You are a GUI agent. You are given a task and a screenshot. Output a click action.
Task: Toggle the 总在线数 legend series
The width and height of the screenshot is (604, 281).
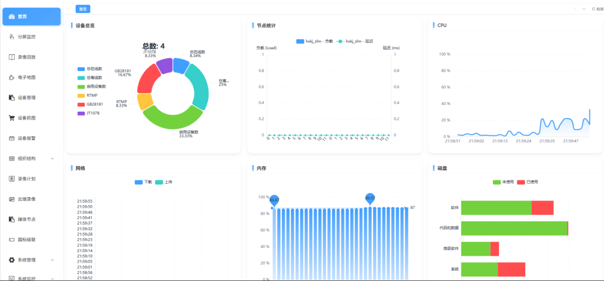pyautogui.click(x=89, y=69)
